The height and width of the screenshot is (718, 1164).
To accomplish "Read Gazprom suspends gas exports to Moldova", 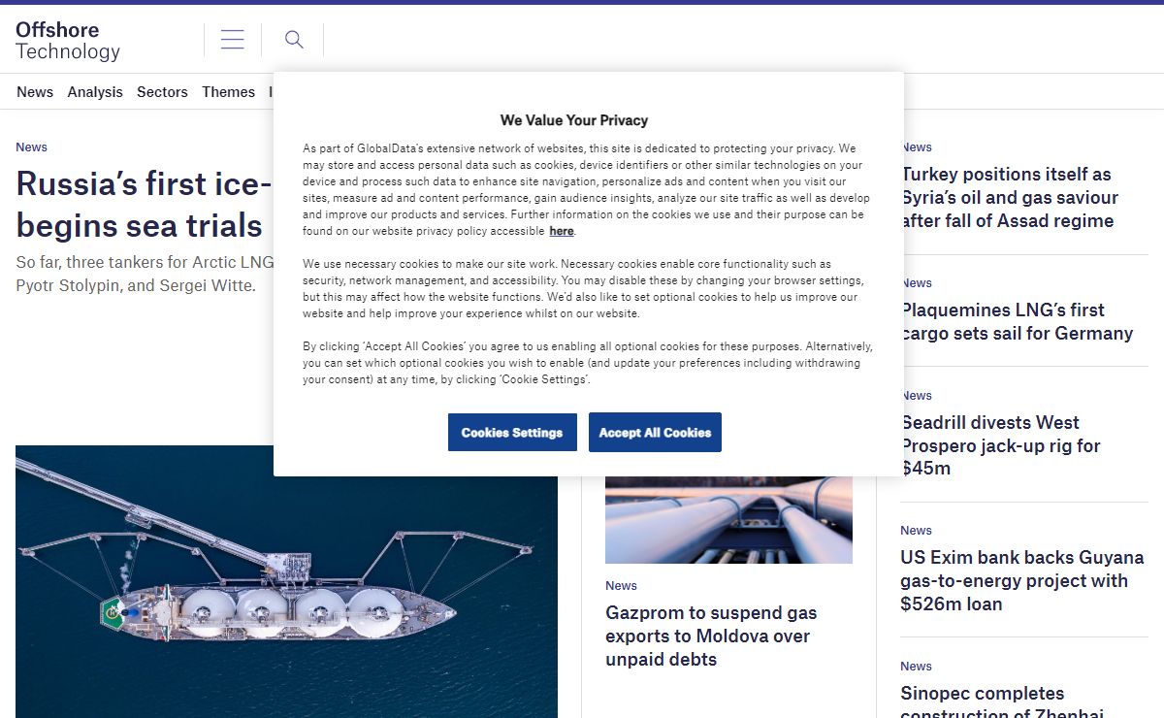I will [711, 636].
